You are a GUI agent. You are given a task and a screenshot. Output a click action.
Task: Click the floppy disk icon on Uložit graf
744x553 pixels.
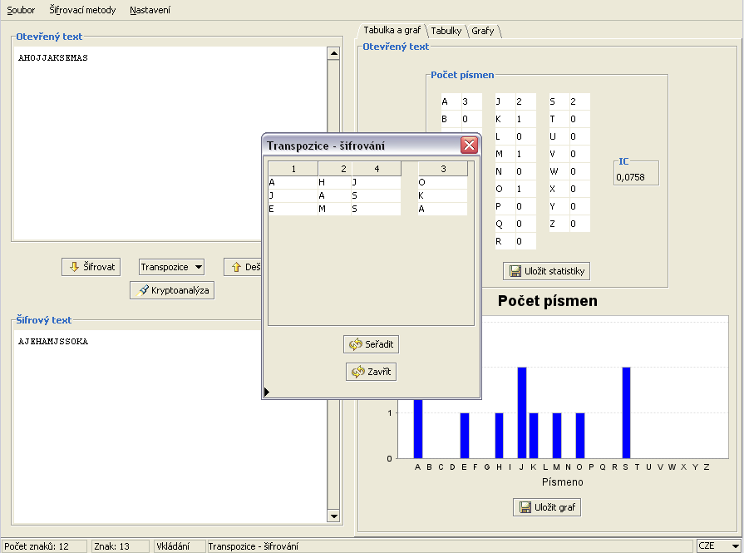pyautogui.click(x=525, y=507)
